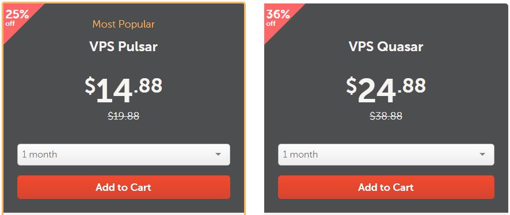Select the '1 month' text in Quasar selector
The width and height of the screenshot is (510, 215).
[300, 155]
